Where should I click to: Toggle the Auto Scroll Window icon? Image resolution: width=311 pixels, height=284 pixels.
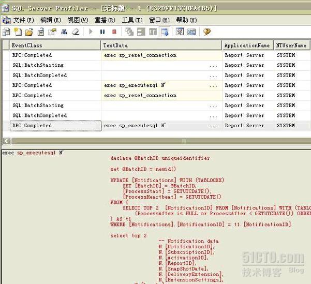pos(165,32)
